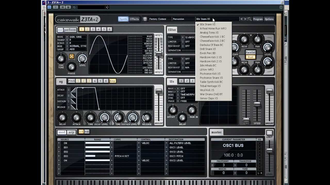
Task: Select oscillator 4 button
Action: click(x=98, y=29)
